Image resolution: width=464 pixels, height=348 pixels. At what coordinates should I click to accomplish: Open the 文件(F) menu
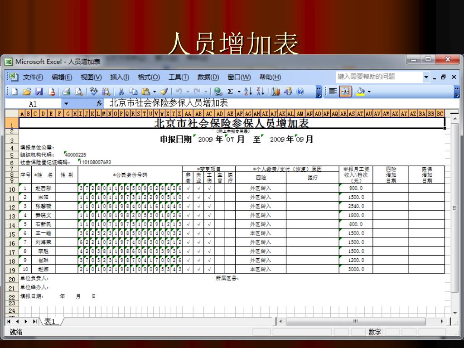(33, 77)
